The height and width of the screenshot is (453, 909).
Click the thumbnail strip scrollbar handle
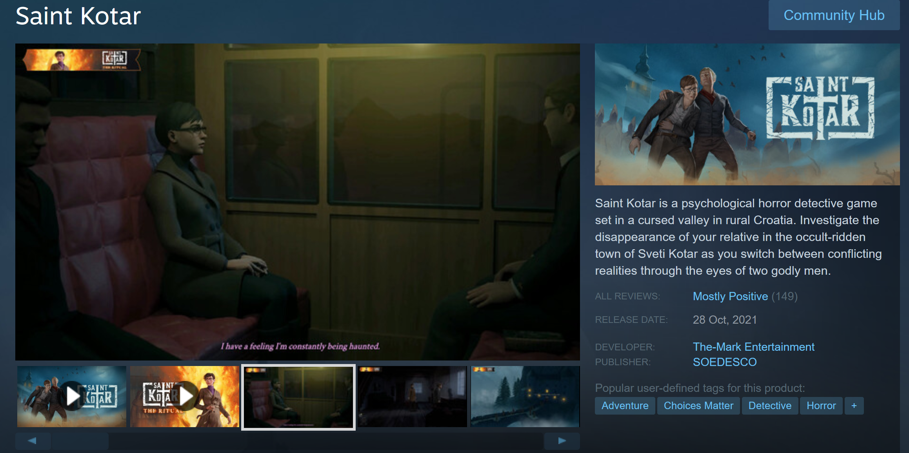click(80, 441)
